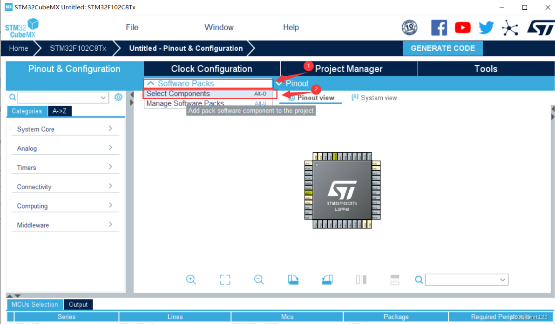Open the Help menu
Image resolution: width=555 pixels, height=324 pixels.
point(291,27)
